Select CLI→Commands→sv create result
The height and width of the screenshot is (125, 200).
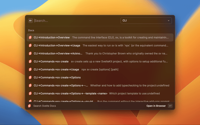coord(51,61)
